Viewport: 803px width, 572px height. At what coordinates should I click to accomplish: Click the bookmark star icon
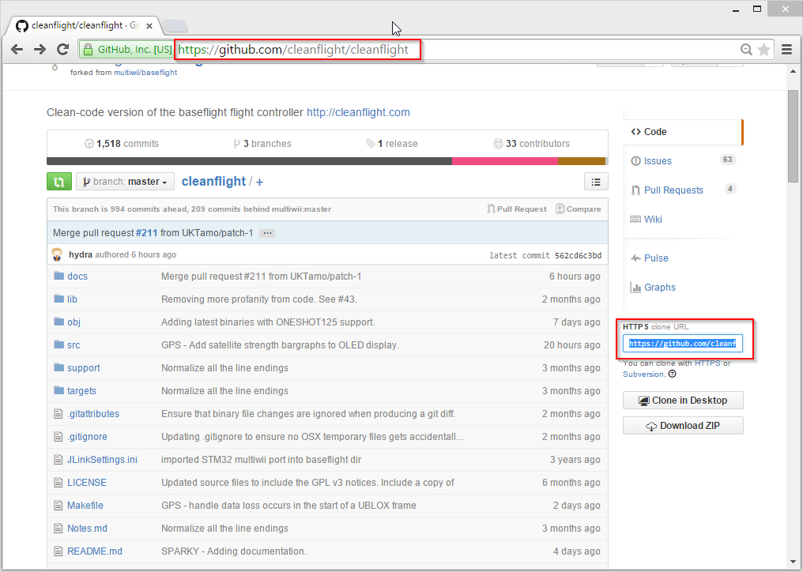(763, 50)
